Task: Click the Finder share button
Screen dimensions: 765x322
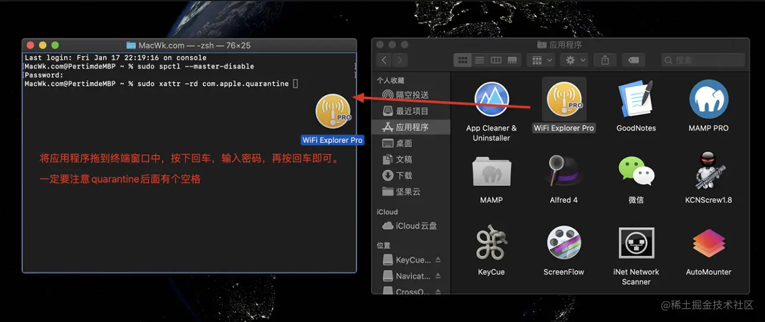Action: 605,60
